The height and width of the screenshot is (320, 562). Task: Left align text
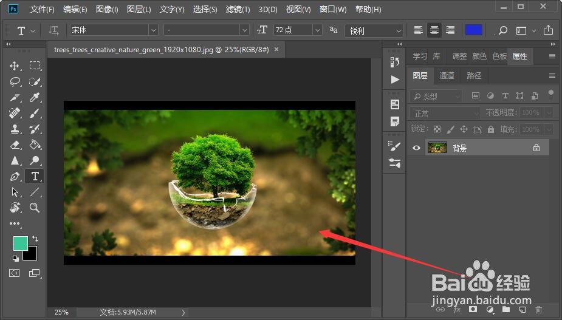[418, 30]
